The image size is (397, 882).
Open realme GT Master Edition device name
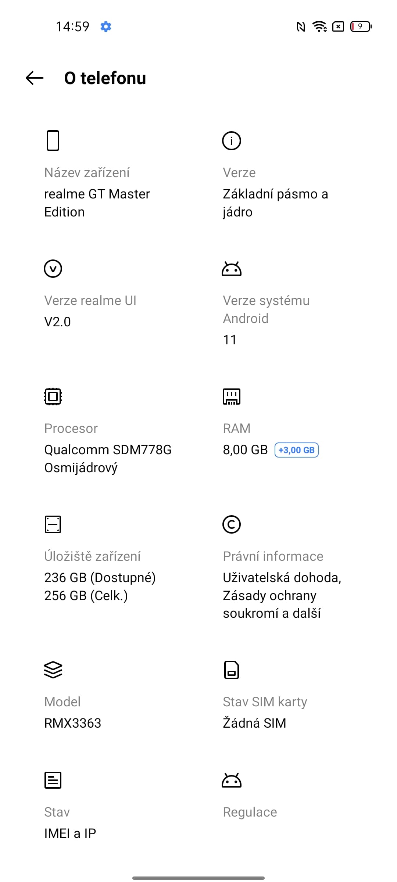pyautogui.click(x=97, y=203)
